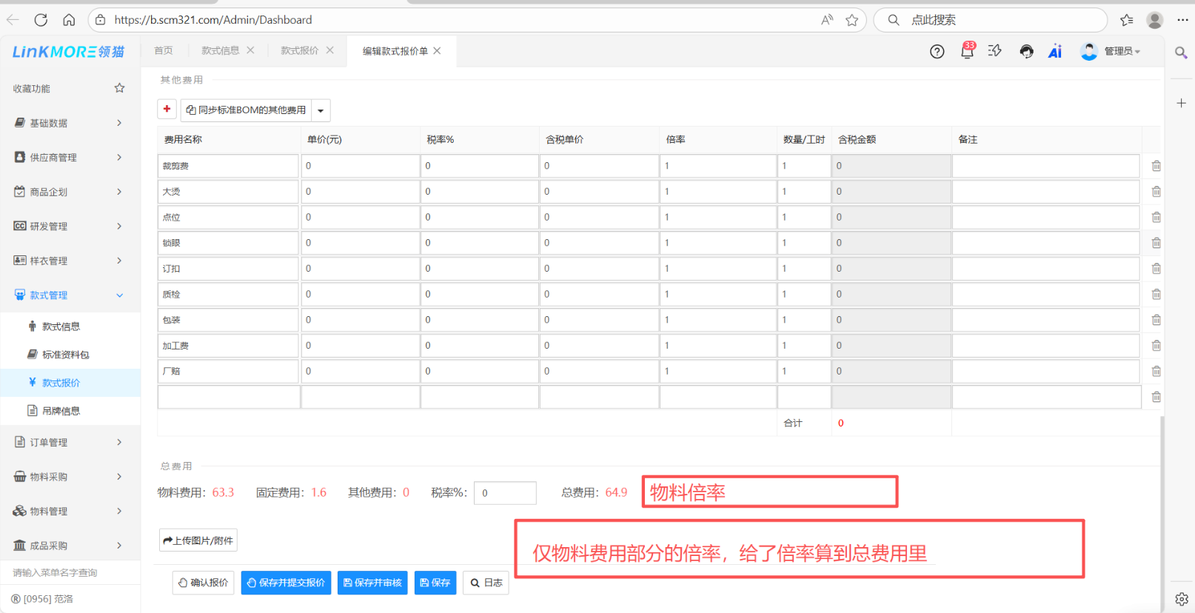Image resolution: width=1195 pixels, height=613 pixels.
Task: Expand the 基础数据 sidebar menu
Action: pos(70,123)
